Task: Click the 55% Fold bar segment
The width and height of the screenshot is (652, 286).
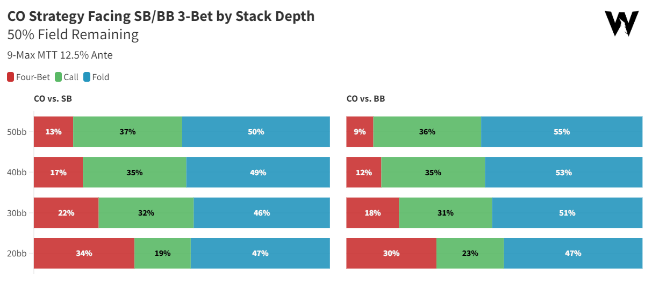Action: (x=562, y=132)
